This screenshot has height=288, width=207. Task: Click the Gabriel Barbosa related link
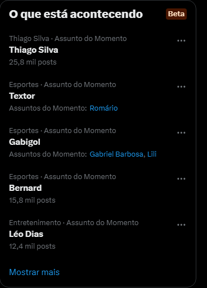pyautogui.click(x=116, y=154)
